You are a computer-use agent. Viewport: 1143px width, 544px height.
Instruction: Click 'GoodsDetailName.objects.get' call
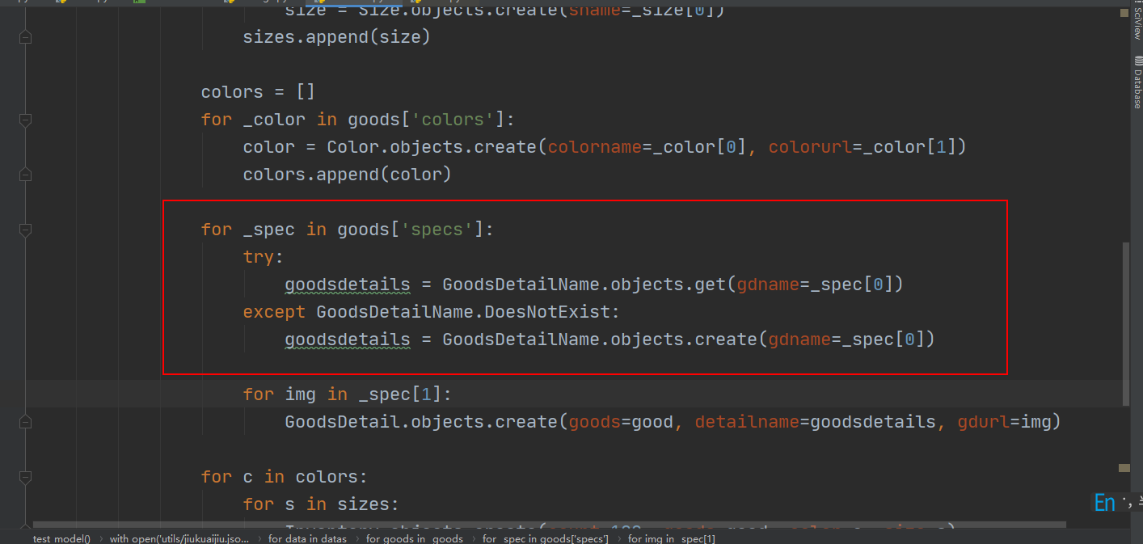tap(584, 285)
